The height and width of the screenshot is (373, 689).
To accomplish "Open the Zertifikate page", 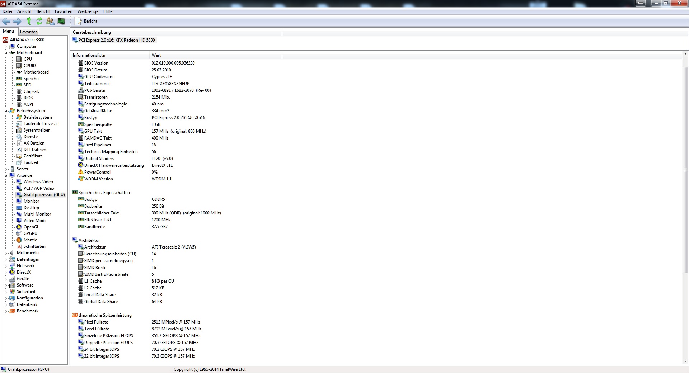I will (x=33, y=156).
